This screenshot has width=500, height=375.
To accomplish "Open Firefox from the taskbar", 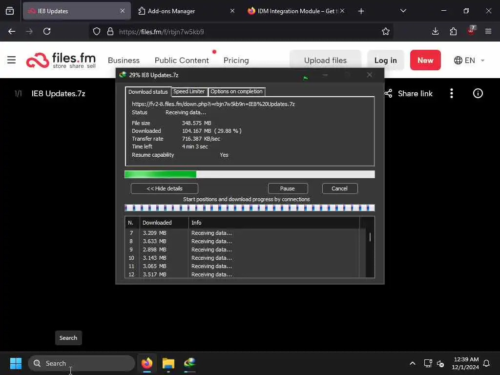I will click(146, 363).
